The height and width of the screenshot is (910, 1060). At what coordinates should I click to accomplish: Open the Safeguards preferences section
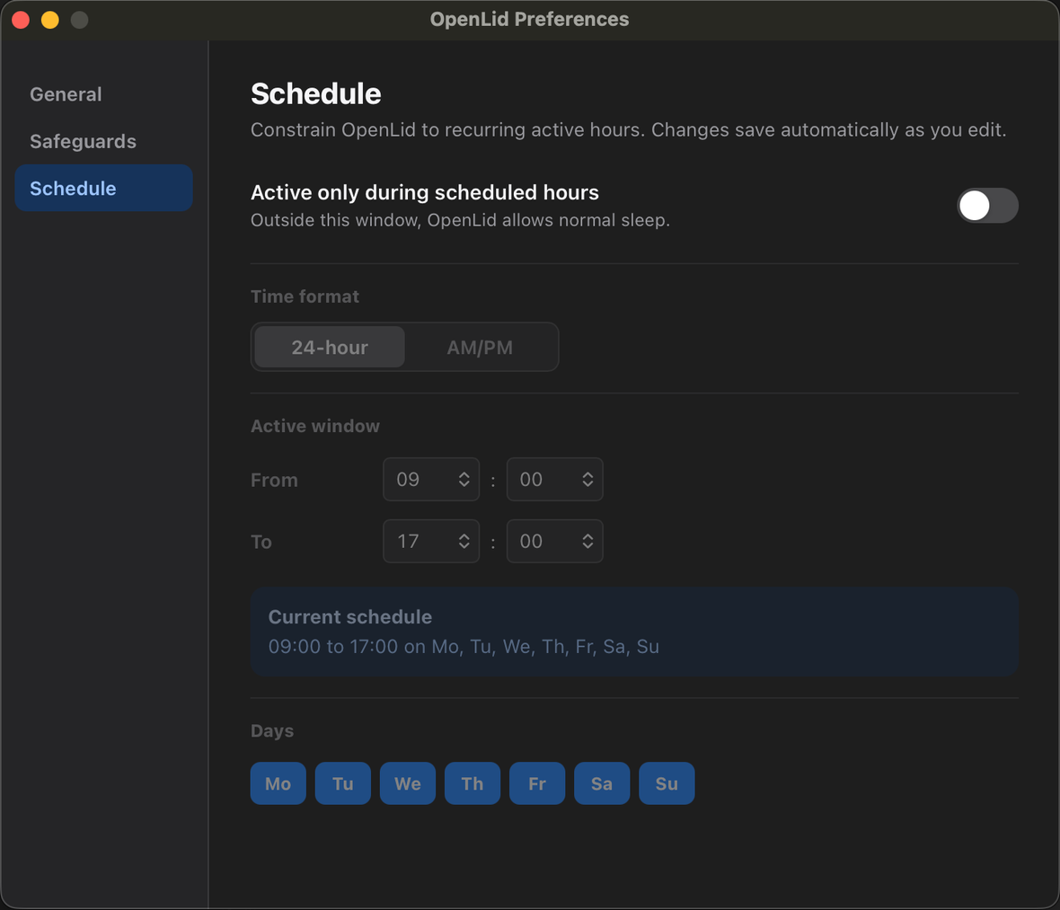coord(103,141)
